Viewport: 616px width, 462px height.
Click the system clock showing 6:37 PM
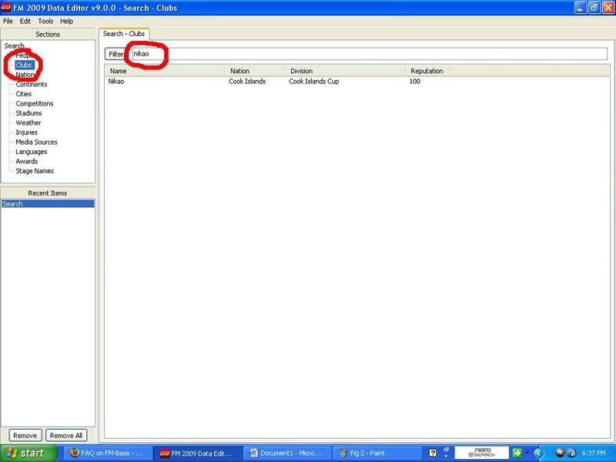(x=593, y=454)
